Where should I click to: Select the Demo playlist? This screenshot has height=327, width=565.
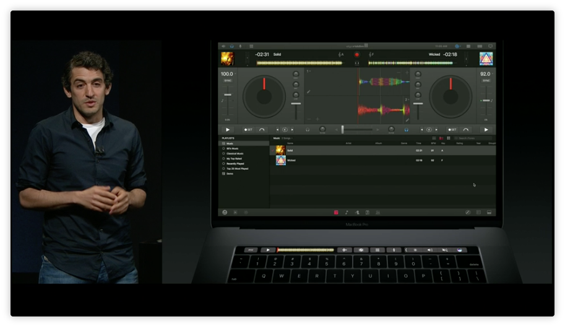tap(244, 174)
